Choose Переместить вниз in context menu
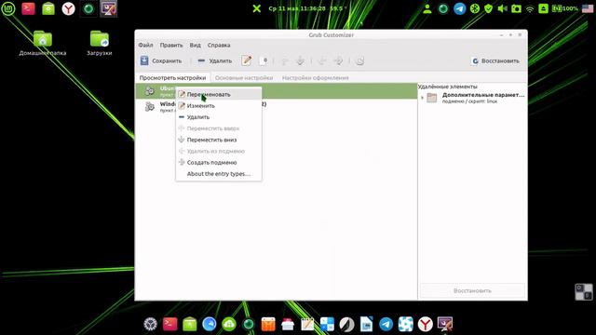The image size is (596, 335). tap(219, 140)
